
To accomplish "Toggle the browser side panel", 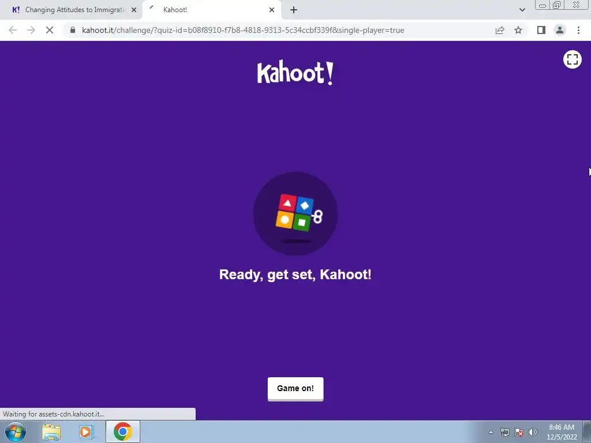I will [541, 30].
